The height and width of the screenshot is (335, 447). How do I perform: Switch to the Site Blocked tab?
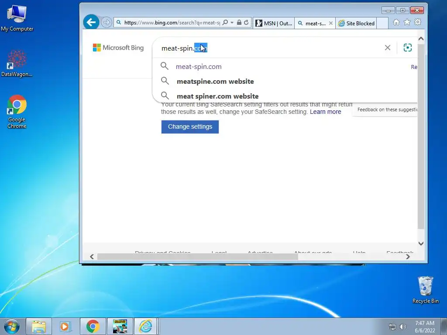(356, 24)
